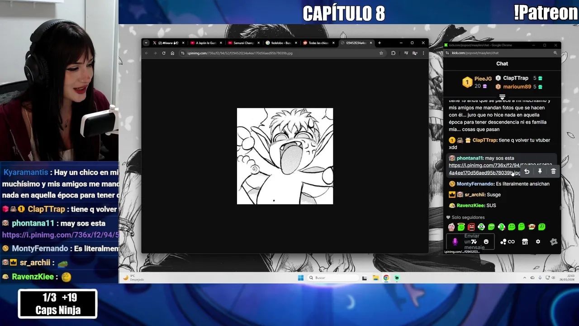The height and width of the screenshot is (326, 579).
Task: Open the pinimg link in chat
Action: (x=500, y=169)
